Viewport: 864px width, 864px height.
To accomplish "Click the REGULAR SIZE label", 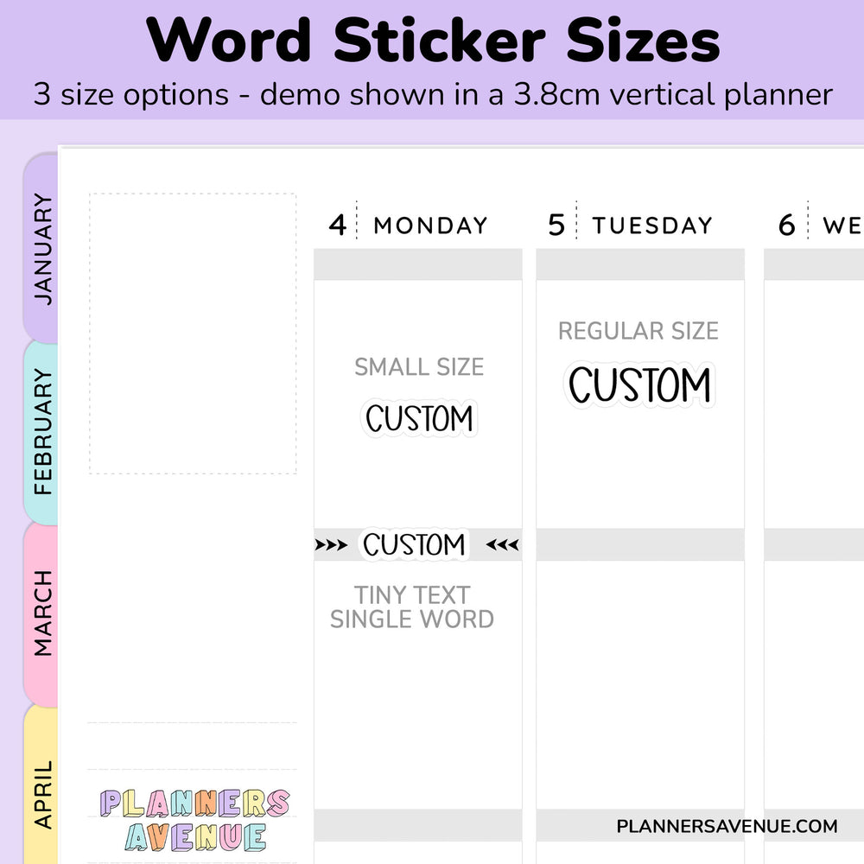I will [638, 331].
